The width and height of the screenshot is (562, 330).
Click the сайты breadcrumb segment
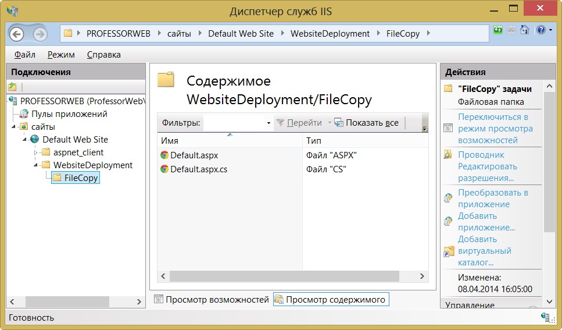point(179,33)
